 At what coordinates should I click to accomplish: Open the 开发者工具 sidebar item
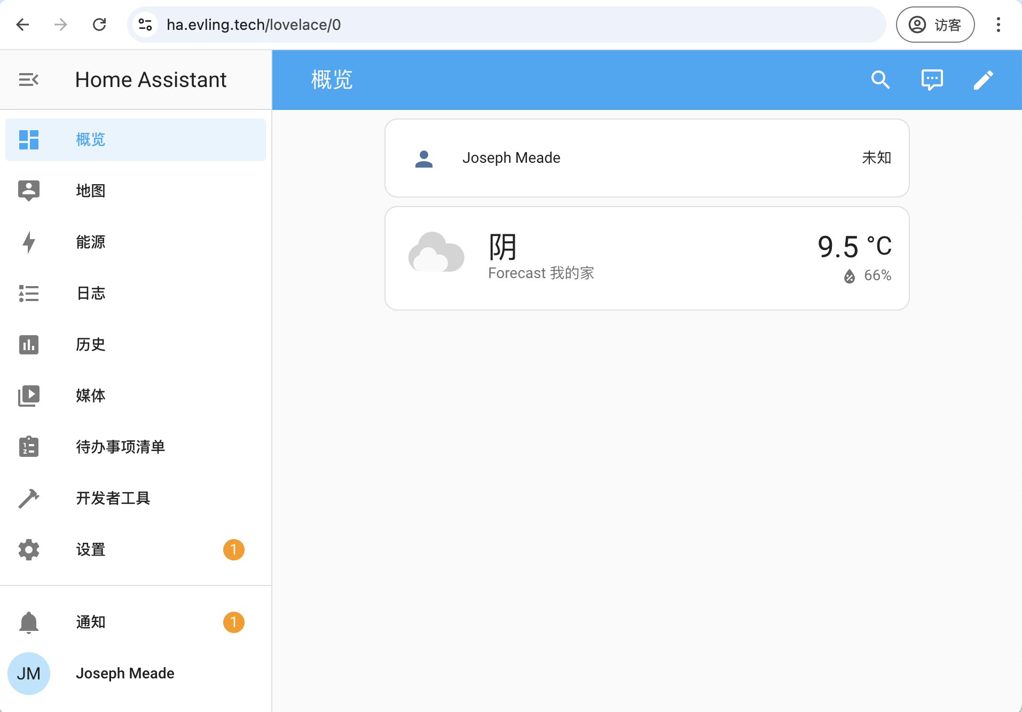(136, 498)
